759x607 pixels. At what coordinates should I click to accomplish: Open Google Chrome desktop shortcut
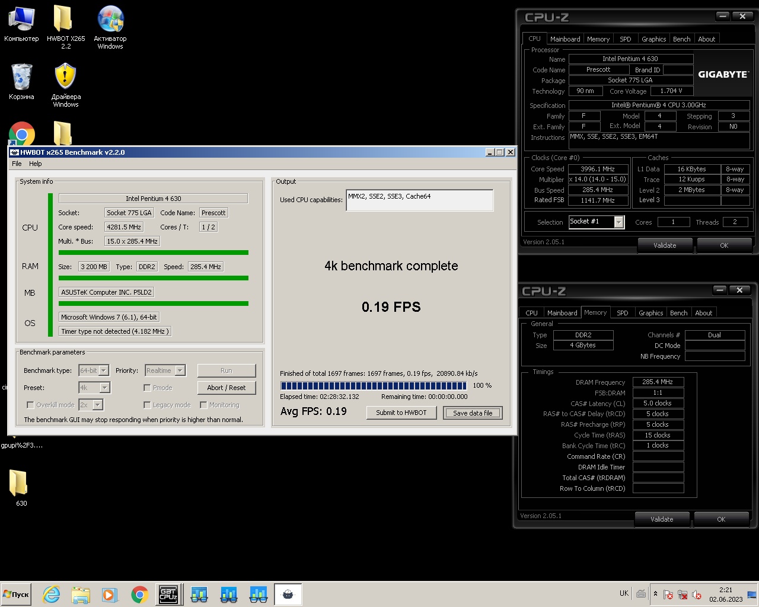[22, 134]
